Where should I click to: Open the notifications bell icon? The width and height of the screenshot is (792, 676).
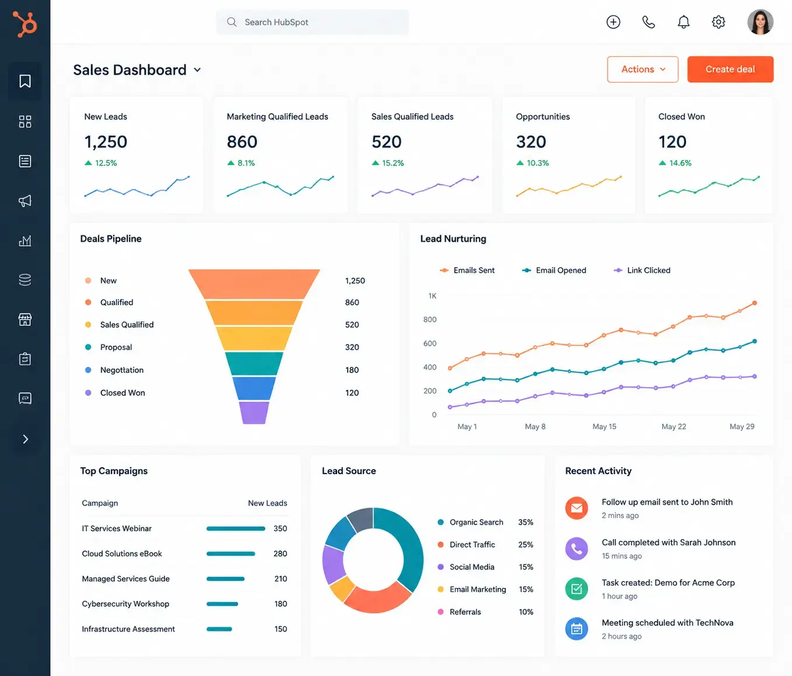684,22
